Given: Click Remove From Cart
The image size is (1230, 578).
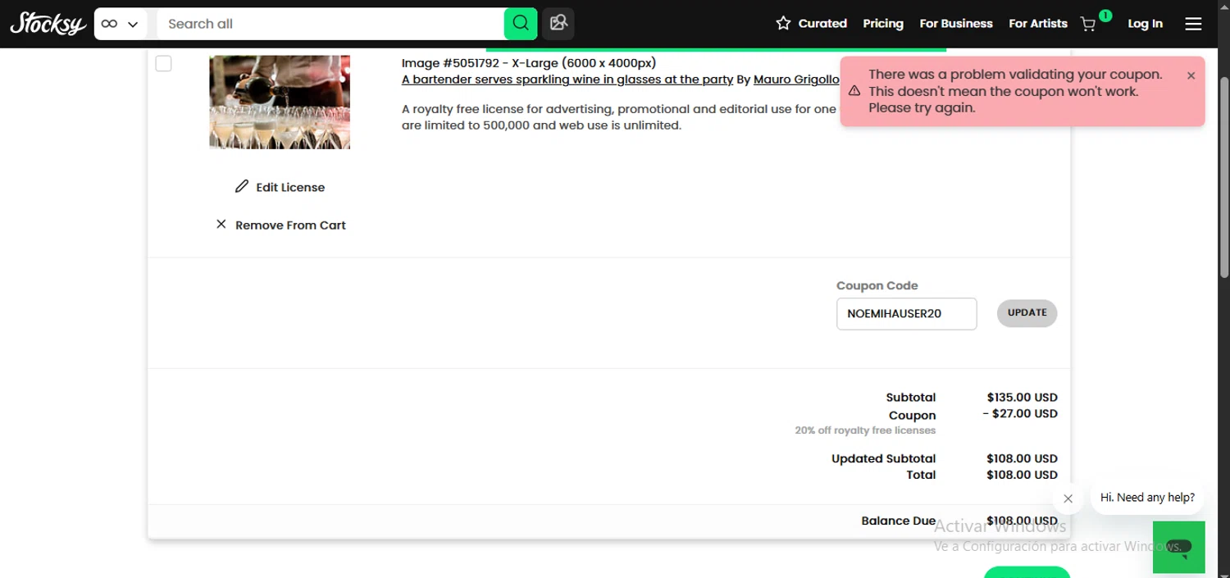Looking at the screenshot, I should pyautogui.click(x=280, y=225).
